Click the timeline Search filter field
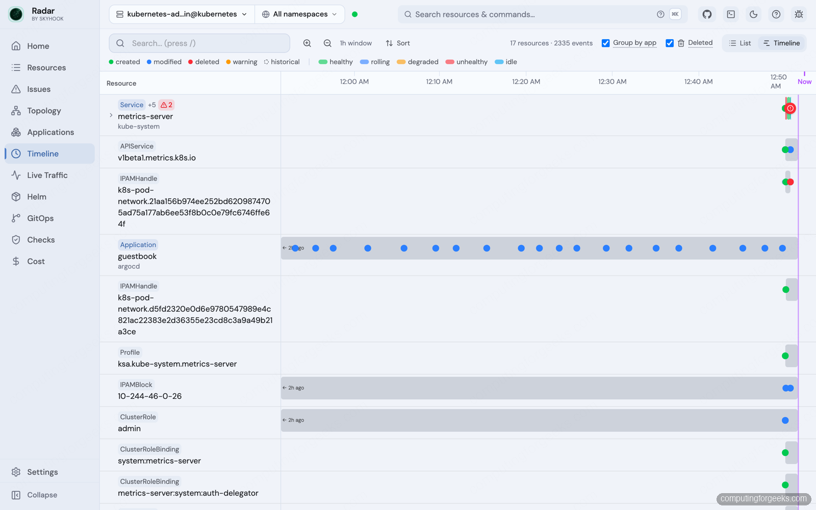The height and width of the screenshot is (510, 816). point(199,43)
